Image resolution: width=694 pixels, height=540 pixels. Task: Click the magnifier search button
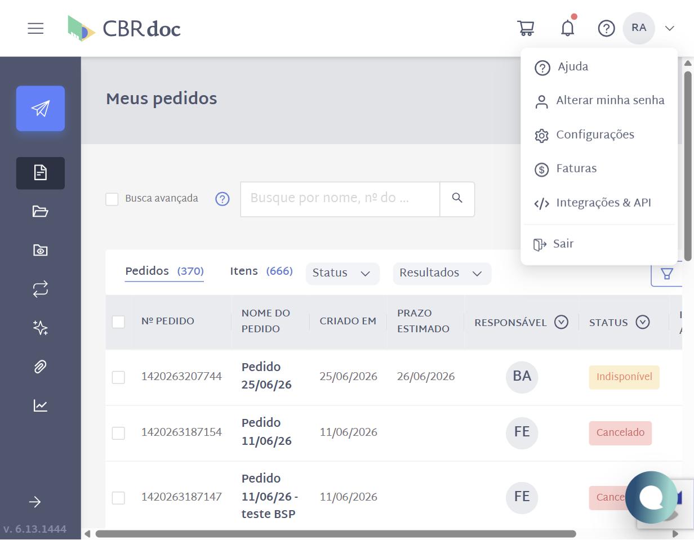tap(457, 199)
